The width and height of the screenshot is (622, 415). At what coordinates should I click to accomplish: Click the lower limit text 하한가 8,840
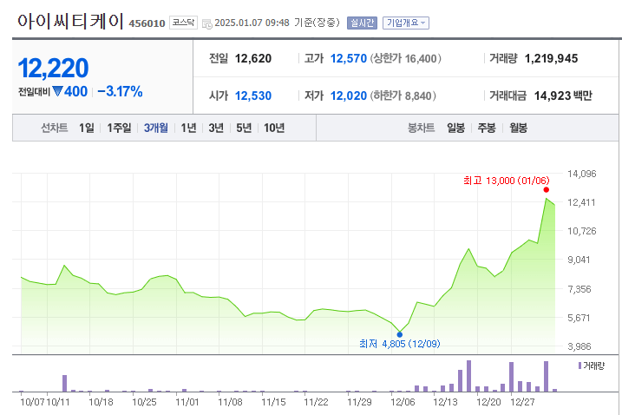tap(403, 96)
